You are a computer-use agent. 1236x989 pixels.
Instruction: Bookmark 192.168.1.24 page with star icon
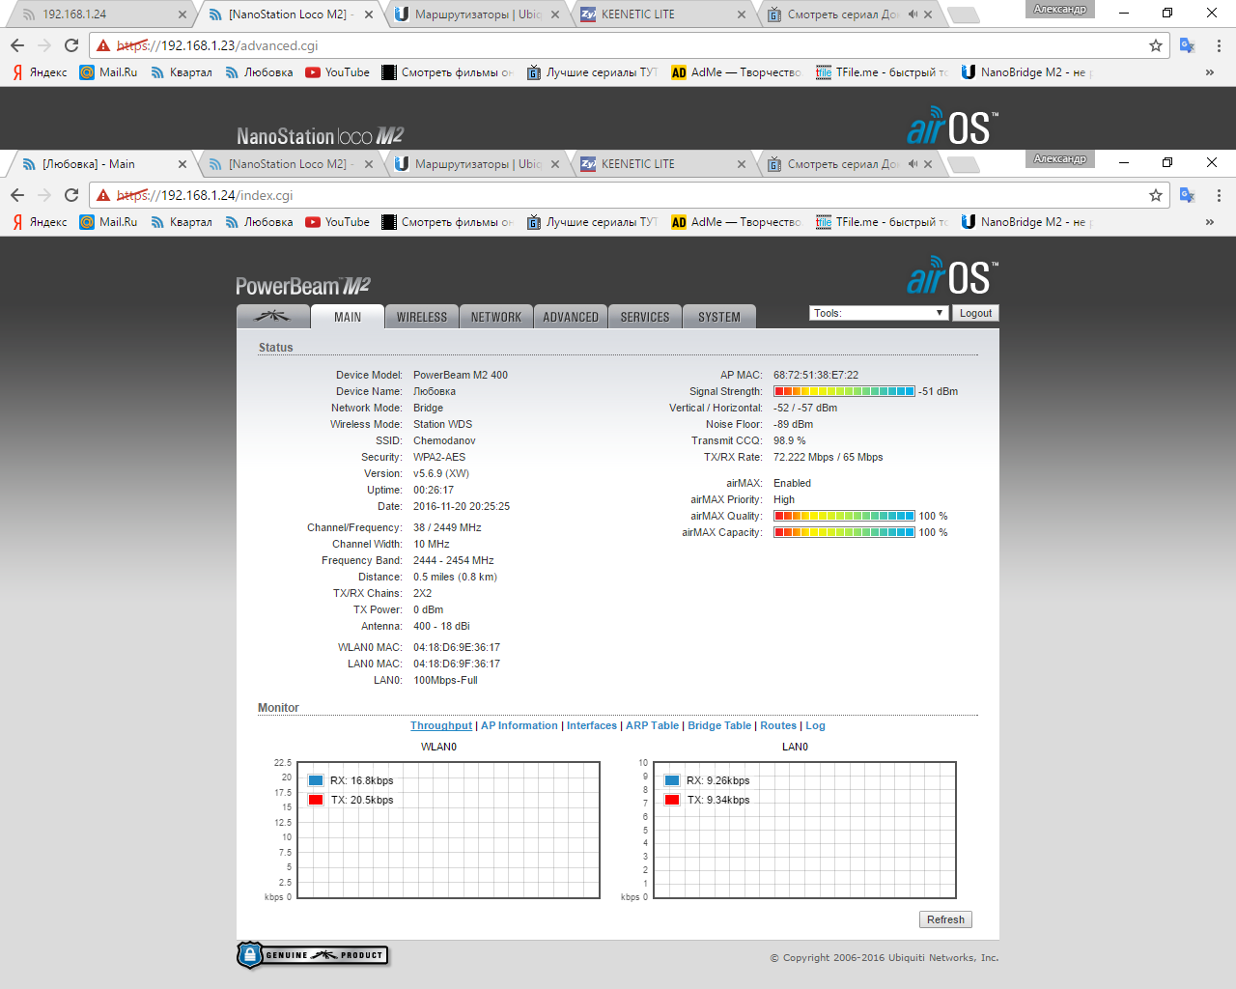coord(1156,195)
